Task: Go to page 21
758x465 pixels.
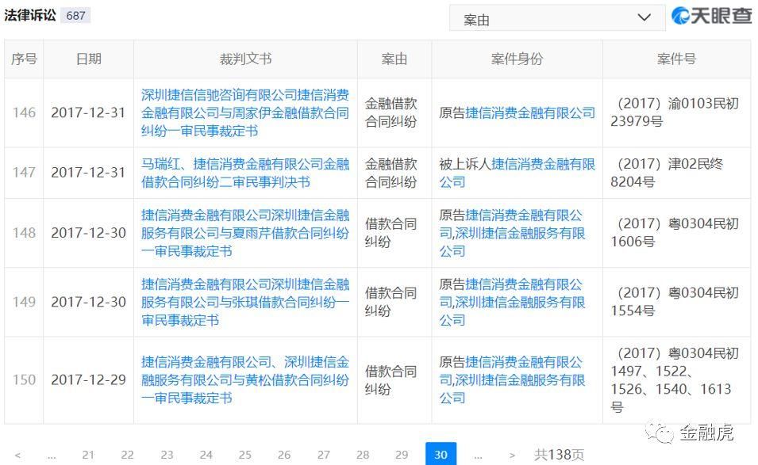Action: click(x=88, y=455)
